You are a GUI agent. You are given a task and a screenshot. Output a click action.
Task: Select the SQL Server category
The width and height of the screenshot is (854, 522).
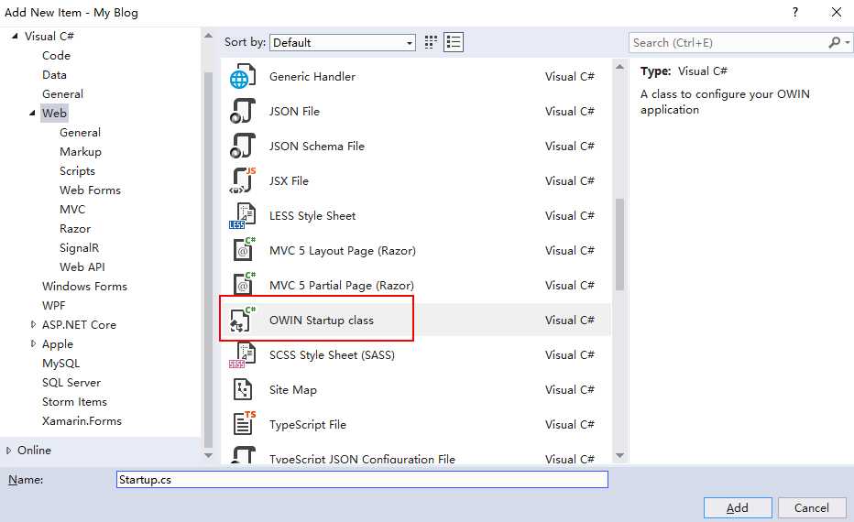coord(71,382)
